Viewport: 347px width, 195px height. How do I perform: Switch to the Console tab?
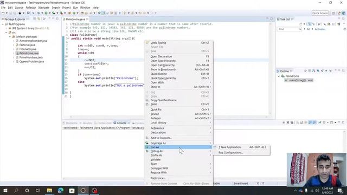coord(121,123)
